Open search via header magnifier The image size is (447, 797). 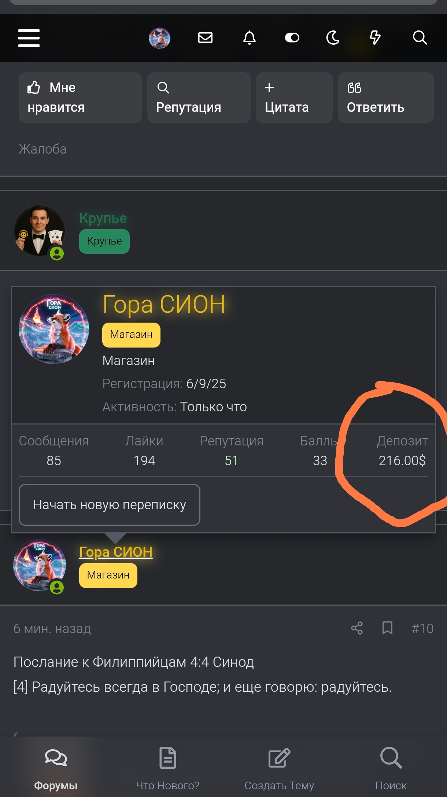[x=420, y=38]
